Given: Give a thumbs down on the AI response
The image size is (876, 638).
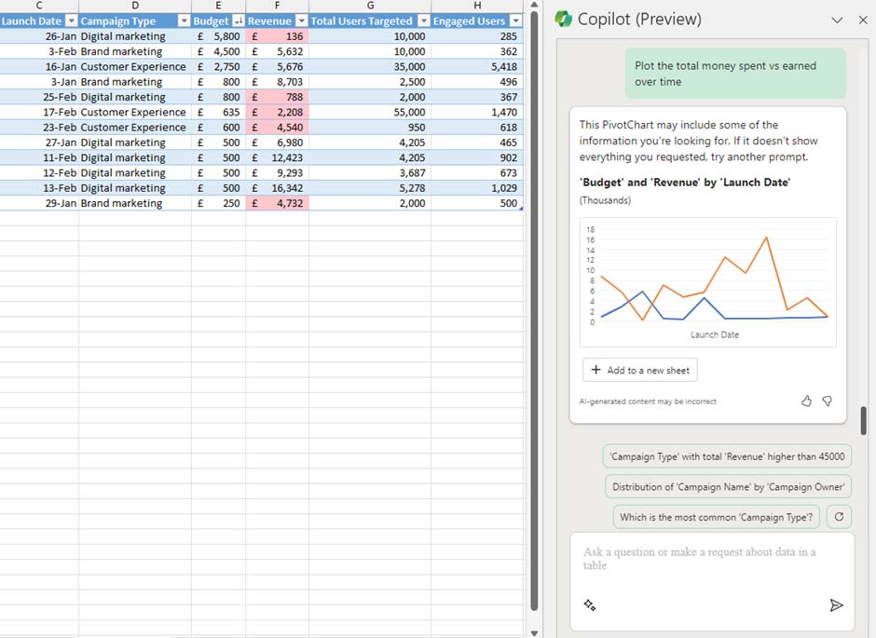Looking at the screenshot, I should point(828,400).
